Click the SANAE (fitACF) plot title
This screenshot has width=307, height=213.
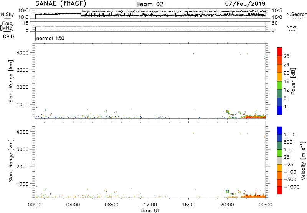tap(61, 3)
